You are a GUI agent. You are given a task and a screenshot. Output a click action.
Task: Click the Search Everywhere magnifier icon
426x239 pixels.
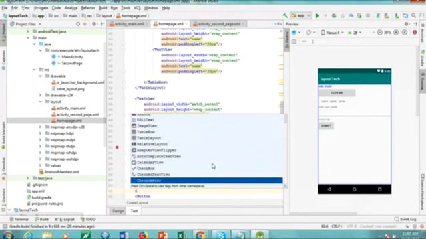(x=414, y=16)
